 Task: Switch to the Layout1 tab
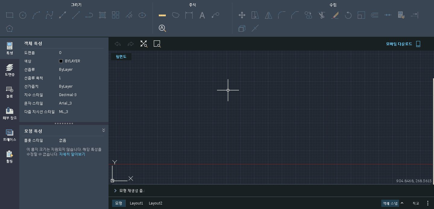pyautogui.click(x=137, y=203)
